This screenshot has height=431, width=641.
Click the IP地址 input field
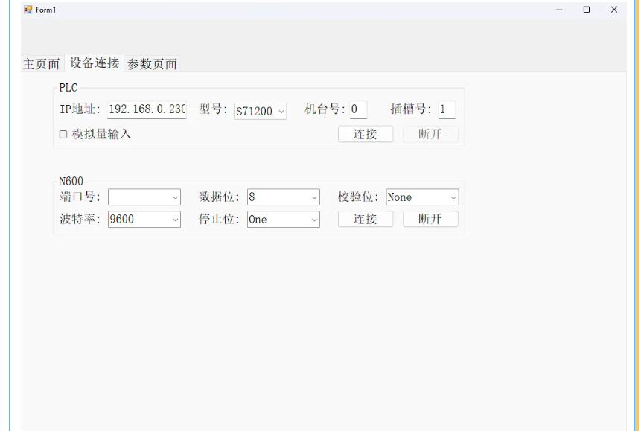[x=147, y=109]
